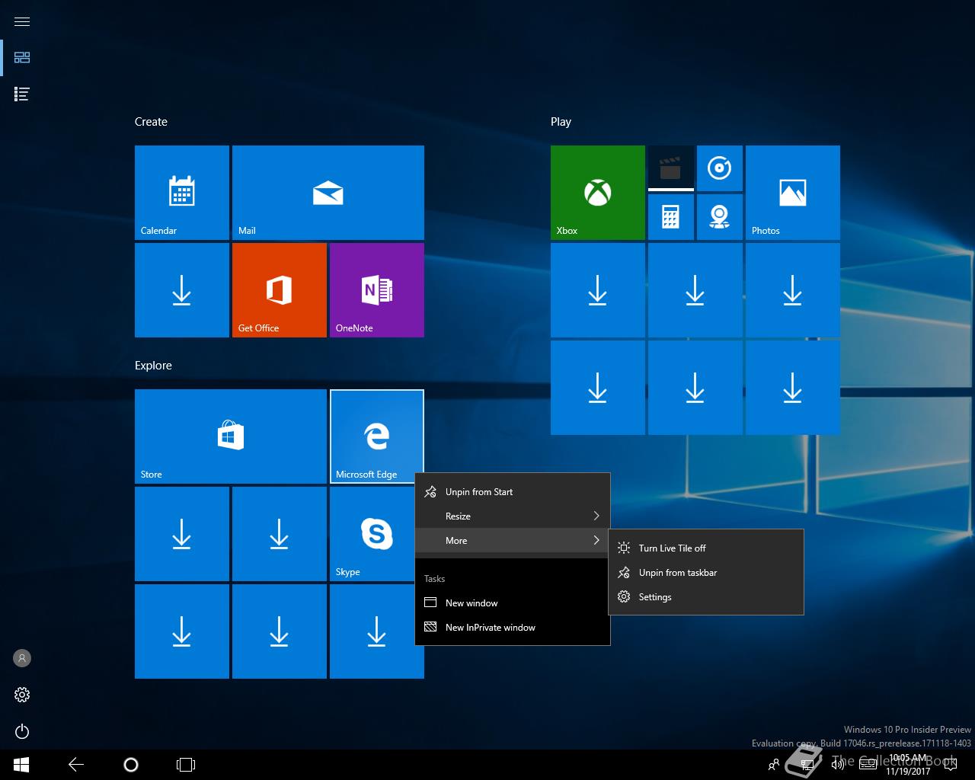Expand the More submenu chevron
The height and width of the screenshot is (780, 975).
(596, 541)
